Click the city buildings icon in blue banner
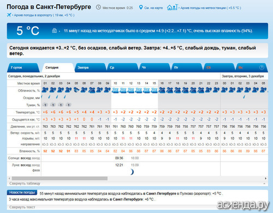The image size is (273, 213). (55, 31)
